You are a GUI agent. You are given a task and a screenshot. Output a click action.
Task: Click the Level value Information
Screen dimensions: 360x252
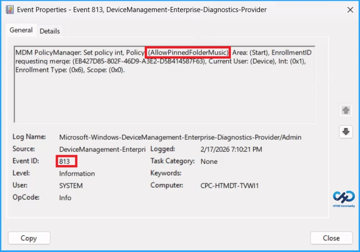pos(77,173)
